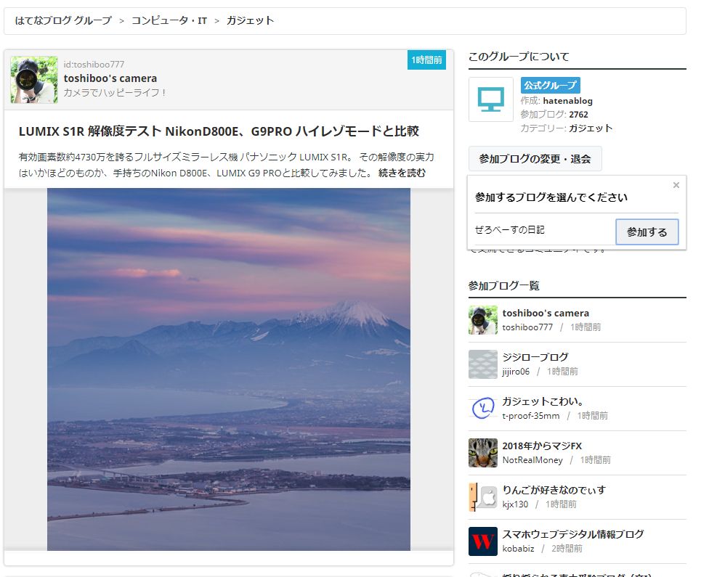Click kjx130 username text
This screenshot has height=577, width=717.
(x=515, y=504)
